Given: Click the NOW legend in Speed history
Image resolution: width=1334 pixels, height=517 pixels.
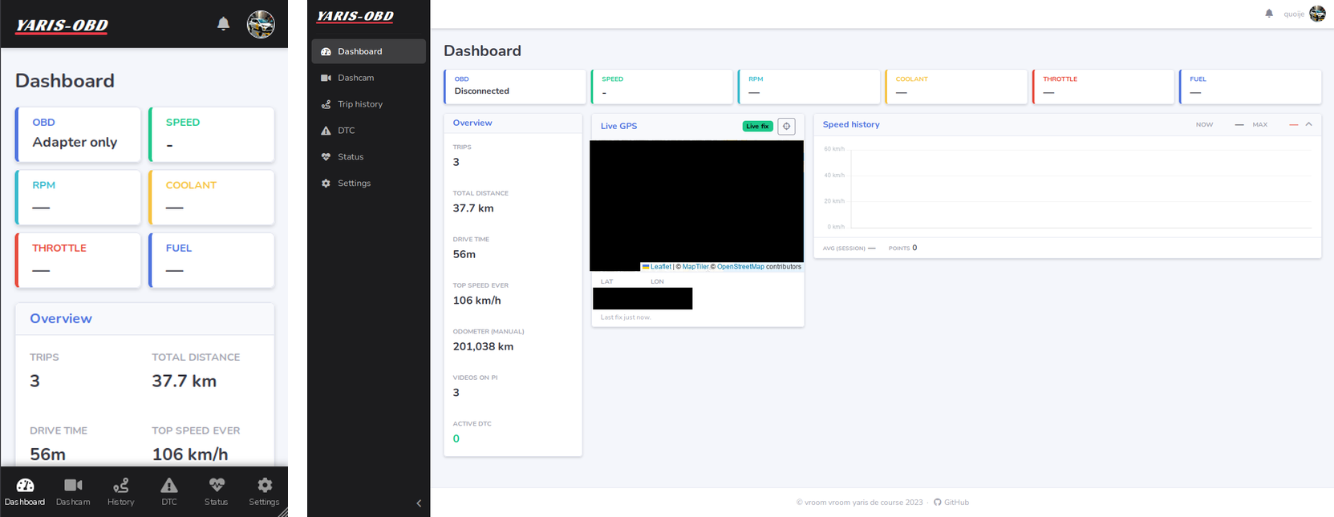Looking at the screenshot, I should pos(1204,124).
